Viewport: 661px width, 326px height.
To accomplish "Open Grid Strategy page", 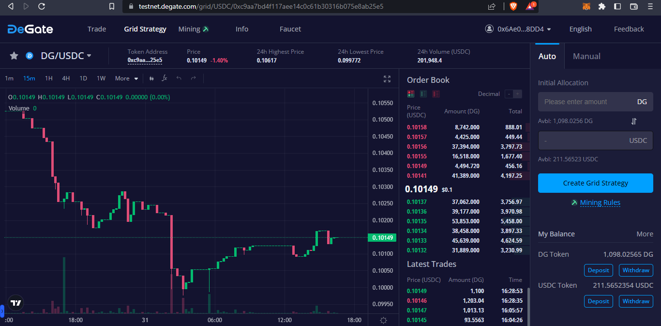I will coord(145,29).
